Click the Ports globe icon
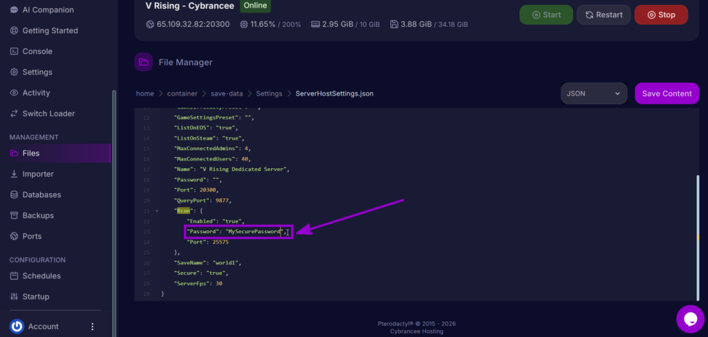708x337 pixels. (x=14, y=236)
